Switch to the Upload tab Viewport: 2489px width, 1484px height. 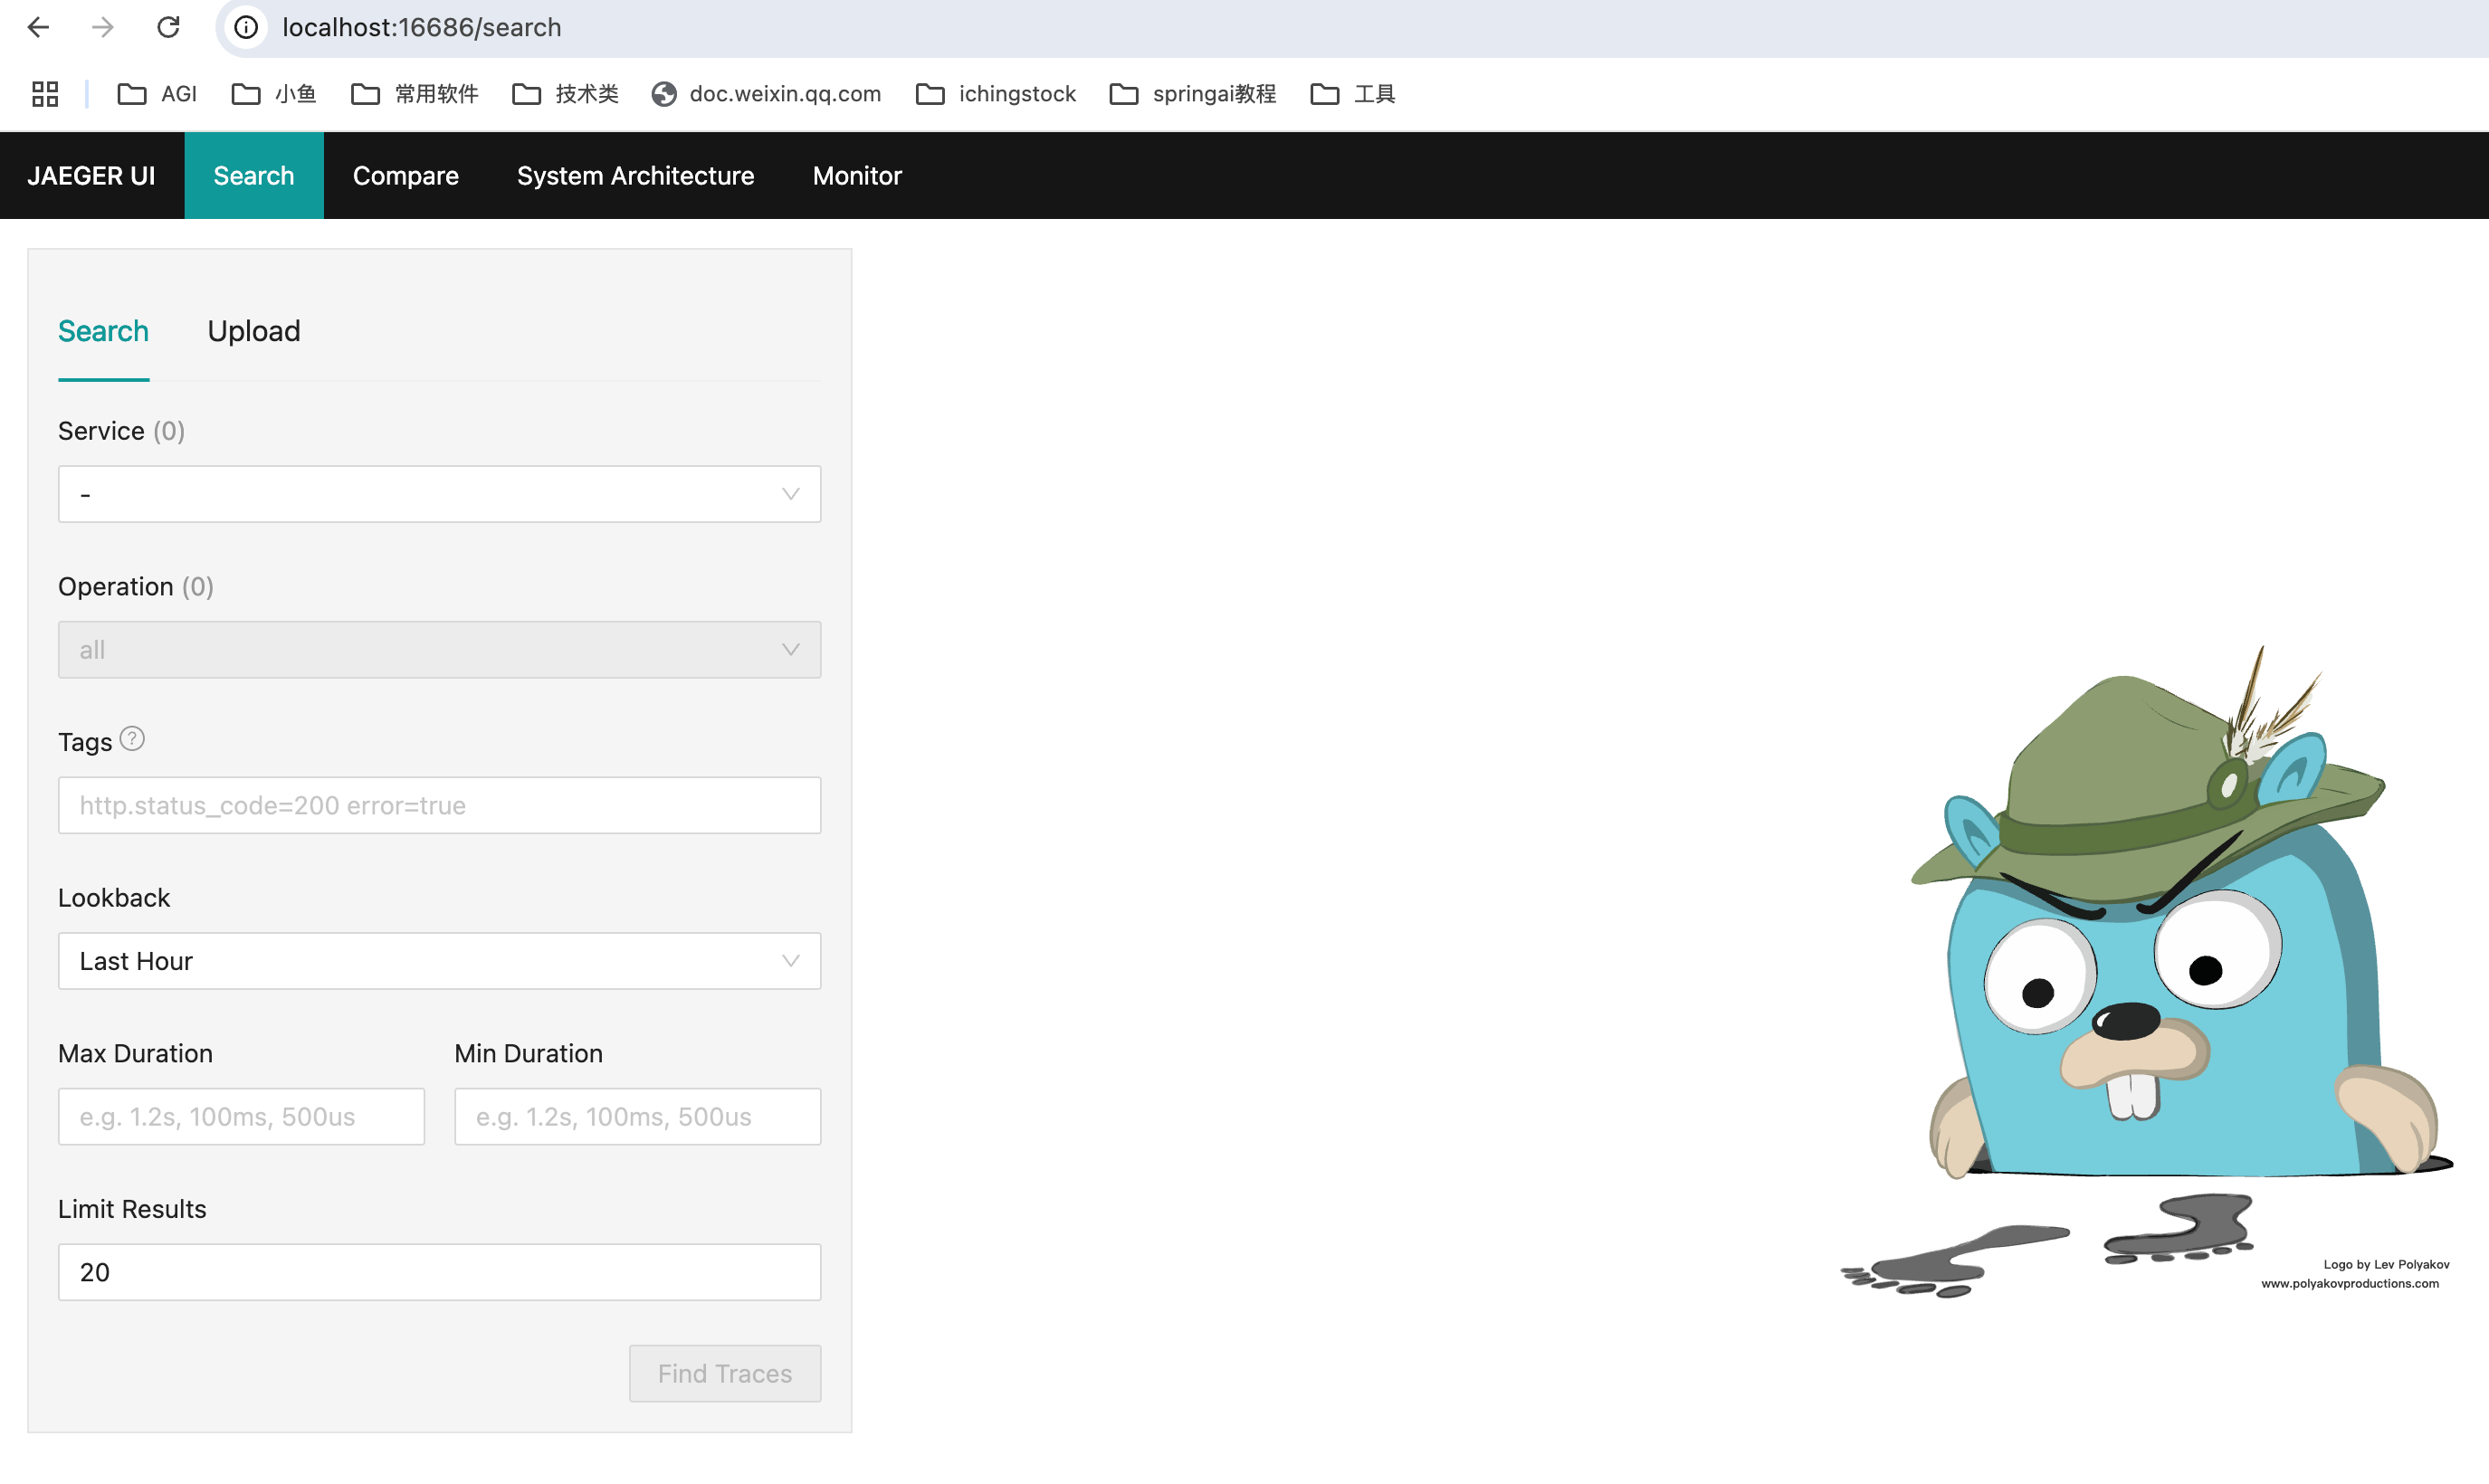click(254, 331)
